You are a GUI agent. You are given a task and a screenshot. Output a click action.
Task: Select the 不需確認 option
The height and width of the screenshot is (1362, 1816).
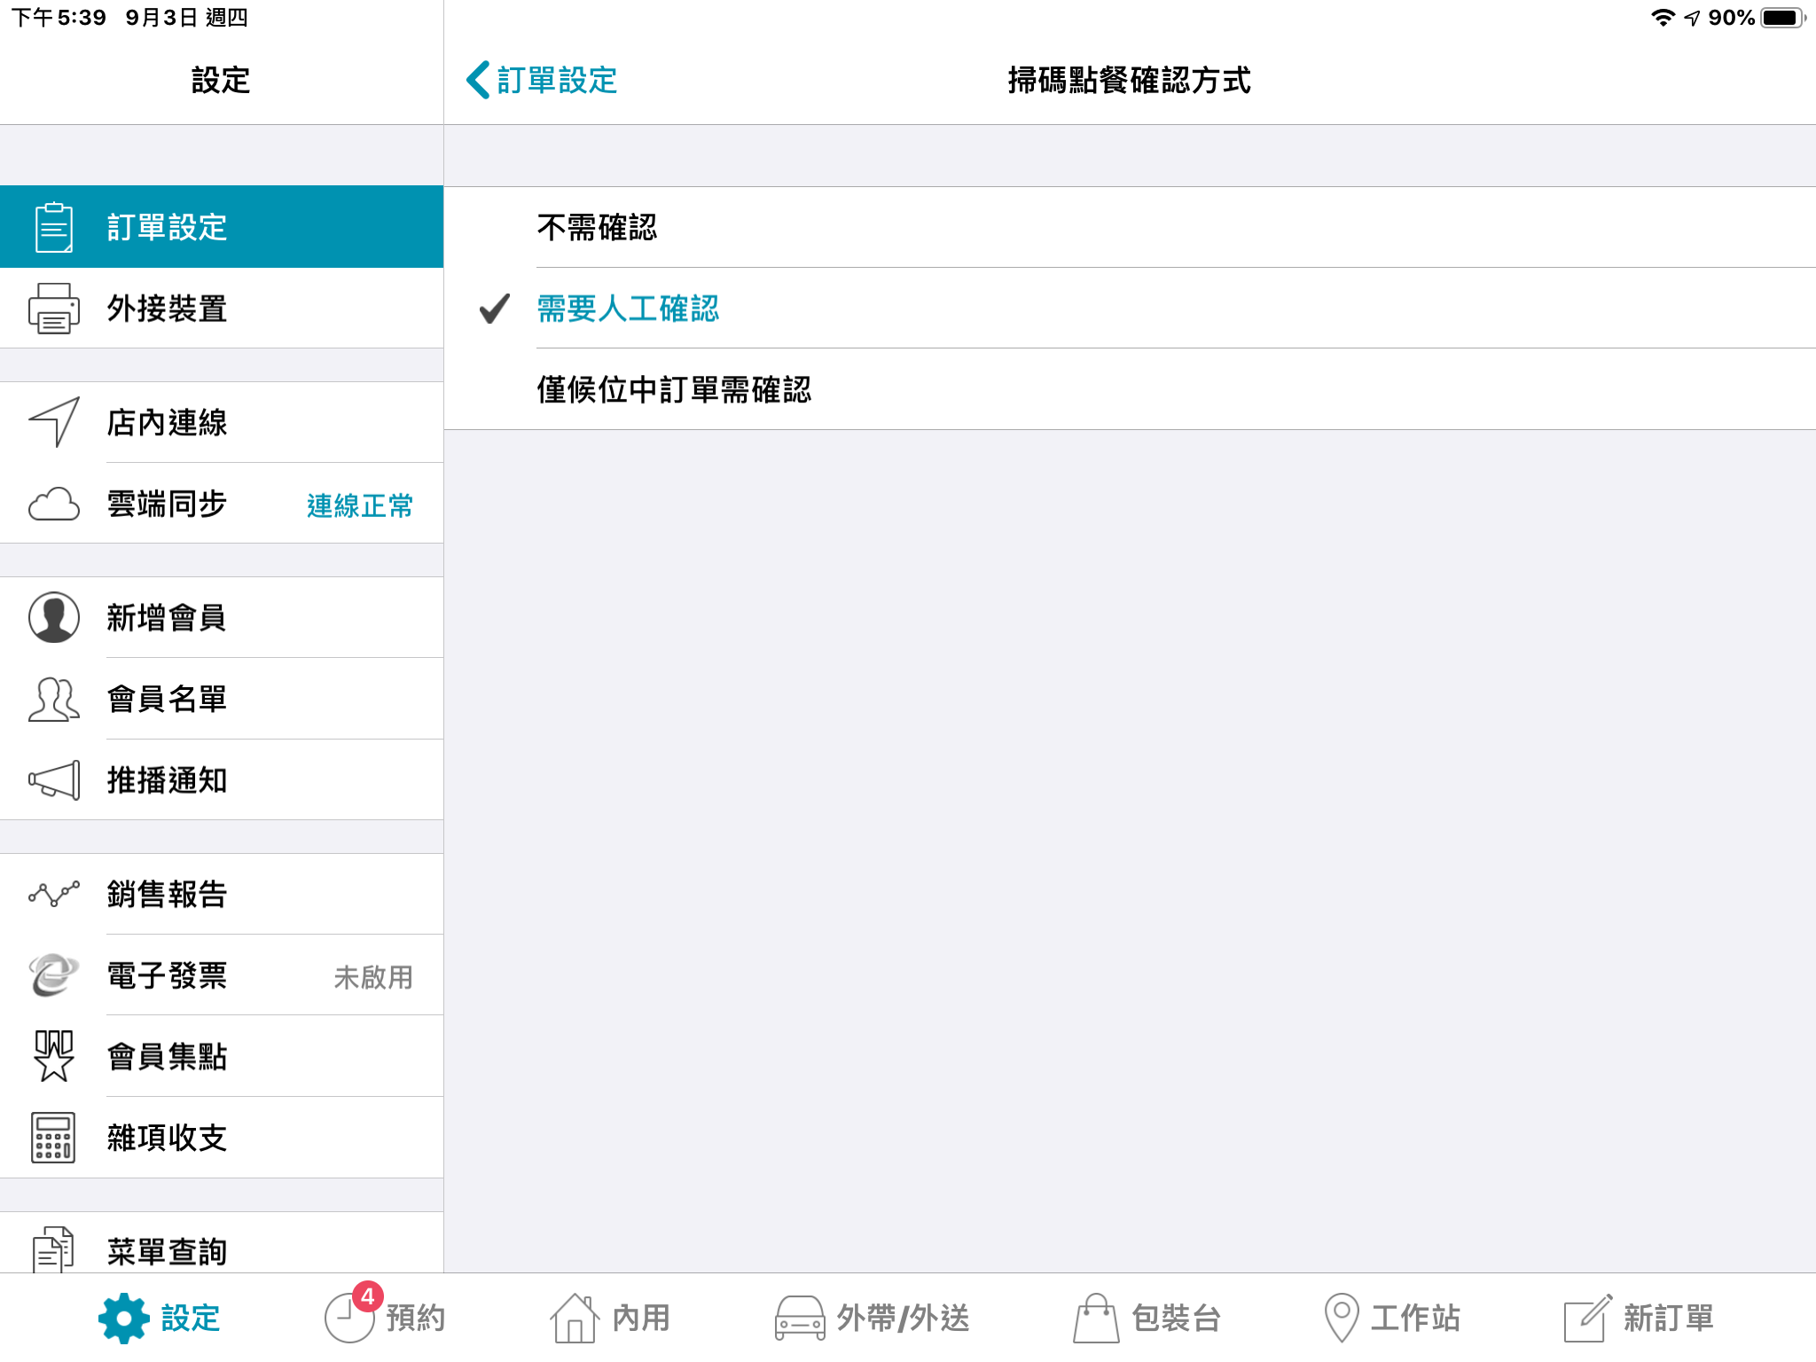597,228
